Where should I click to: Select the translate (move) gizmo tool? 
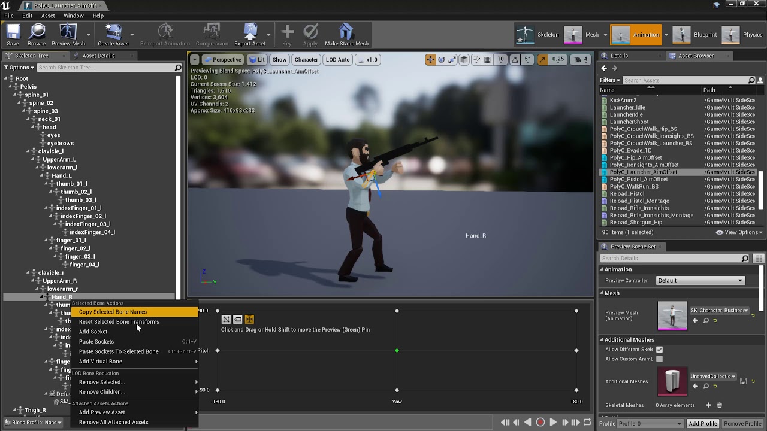(x=431, y=59)
